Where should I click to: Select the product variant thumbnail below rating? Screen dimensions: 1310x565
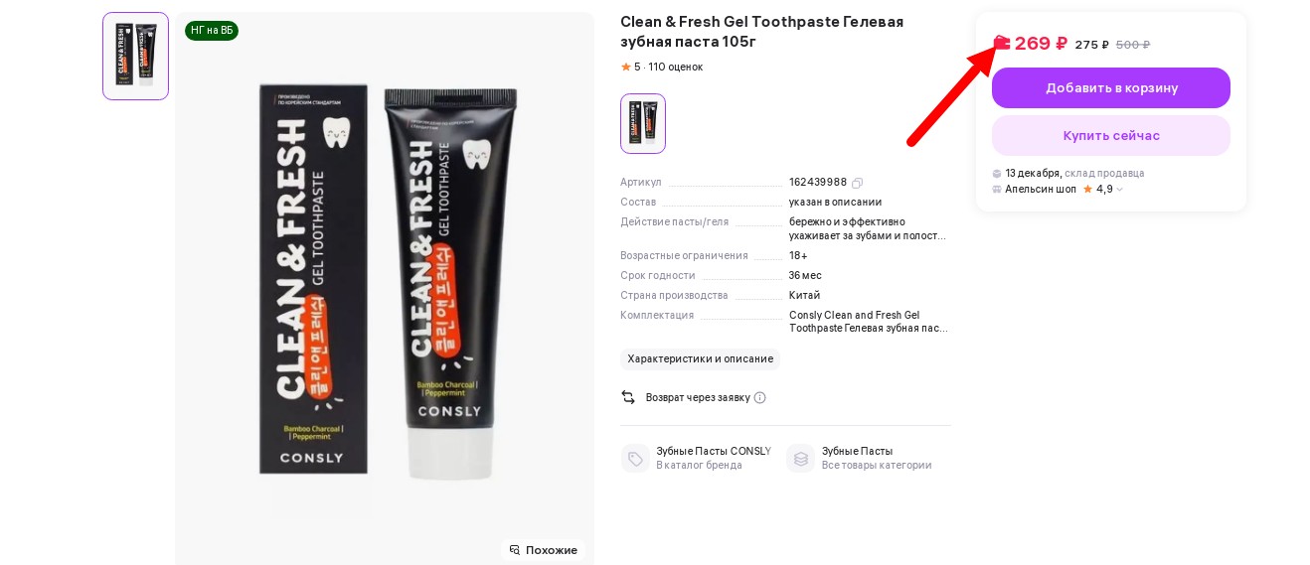[643, 123]
